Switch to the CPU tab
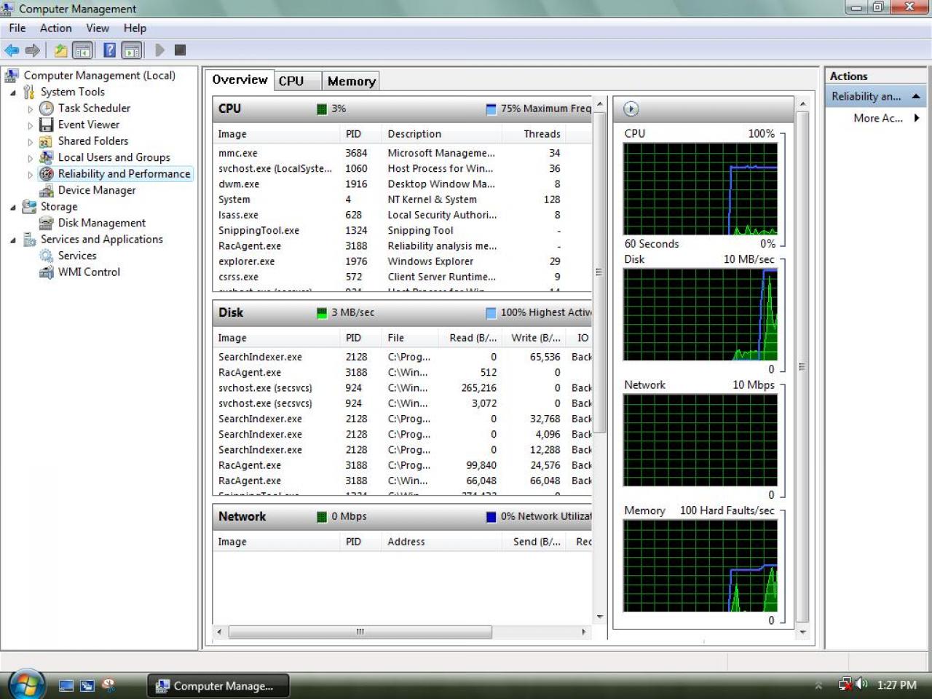 click(x=298, y=81)
